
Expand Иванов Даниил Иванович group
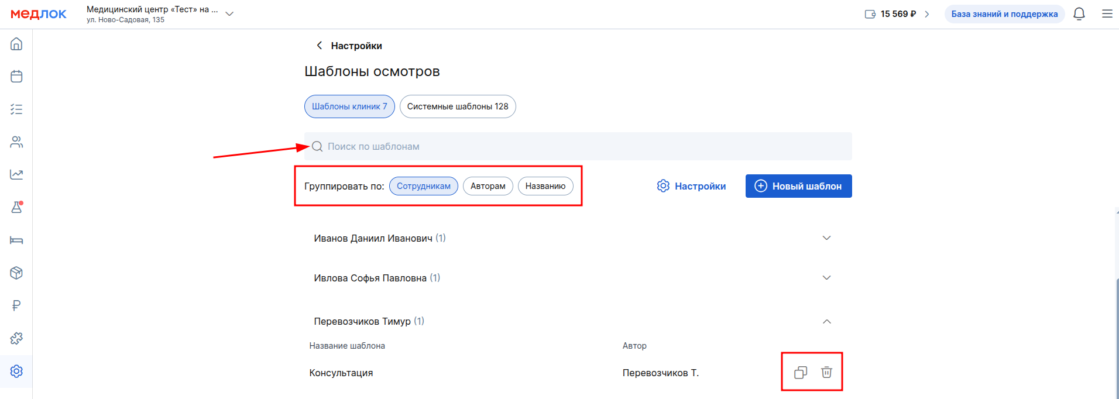826,238
